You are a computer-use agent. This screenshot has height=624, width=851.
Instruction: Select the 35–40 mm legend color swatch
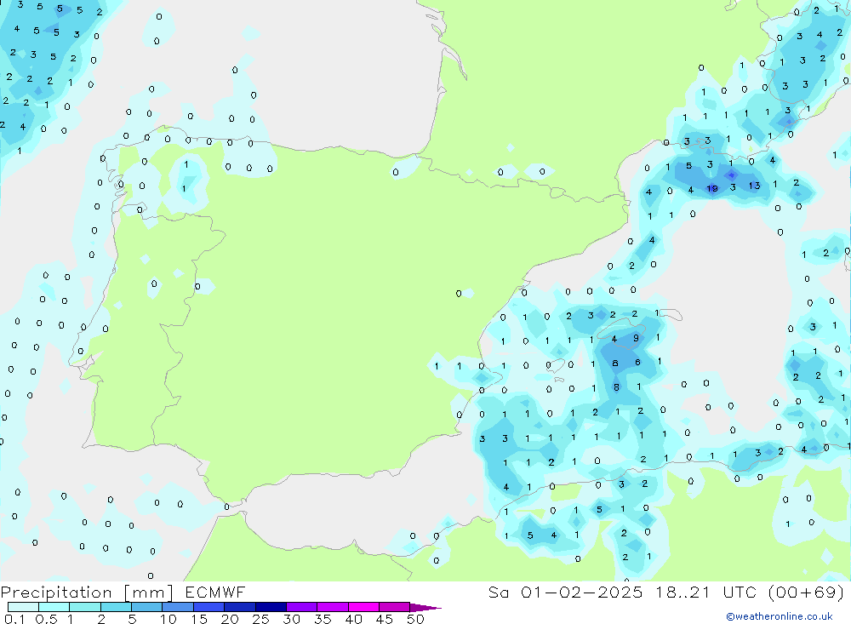click(x=332, y=607)
